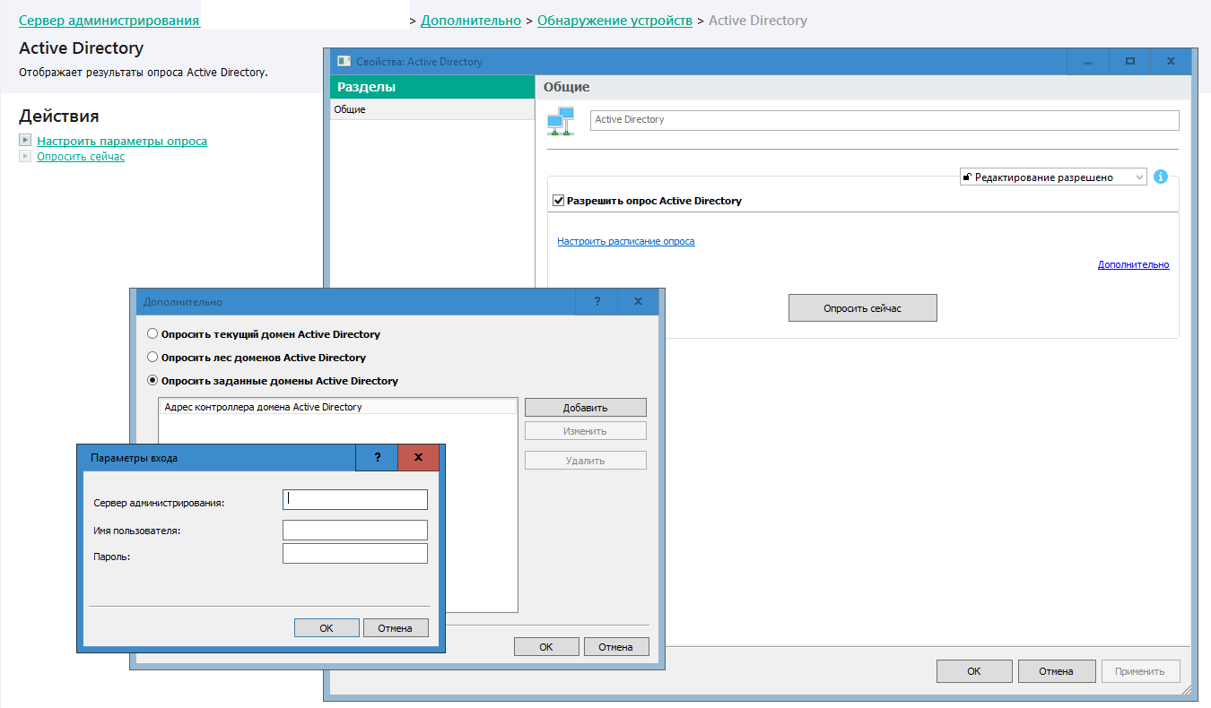Click Применить in Свойства window

pos(1141,671)
